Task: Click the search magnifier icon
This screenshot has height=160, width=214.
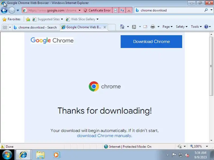Action: 206,10
